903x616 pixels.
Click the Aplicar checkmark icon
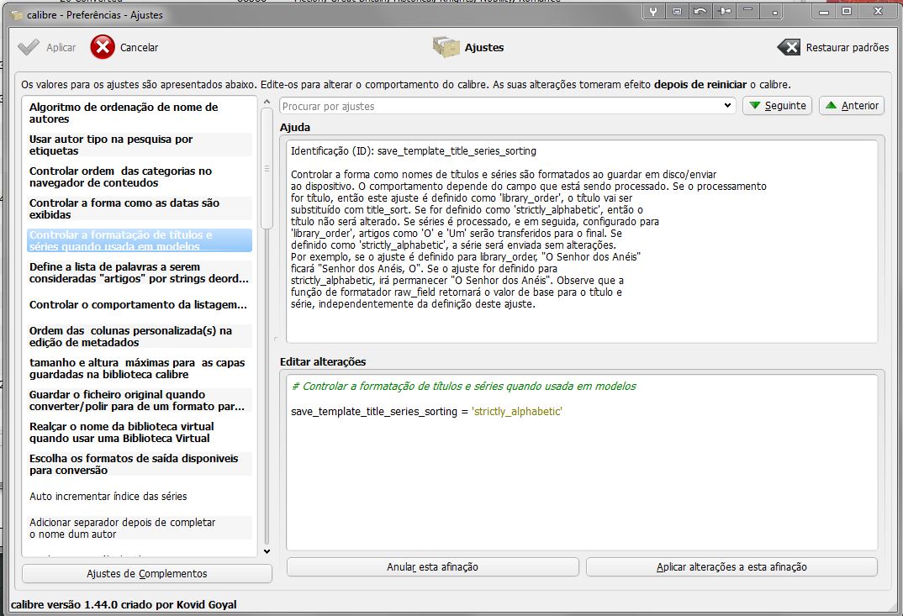coord(29,47)
